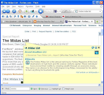The height and width of the screenshot is (95, 104).
Task: Reload the page with the refresh icon
Action: (x=14, y=11)
